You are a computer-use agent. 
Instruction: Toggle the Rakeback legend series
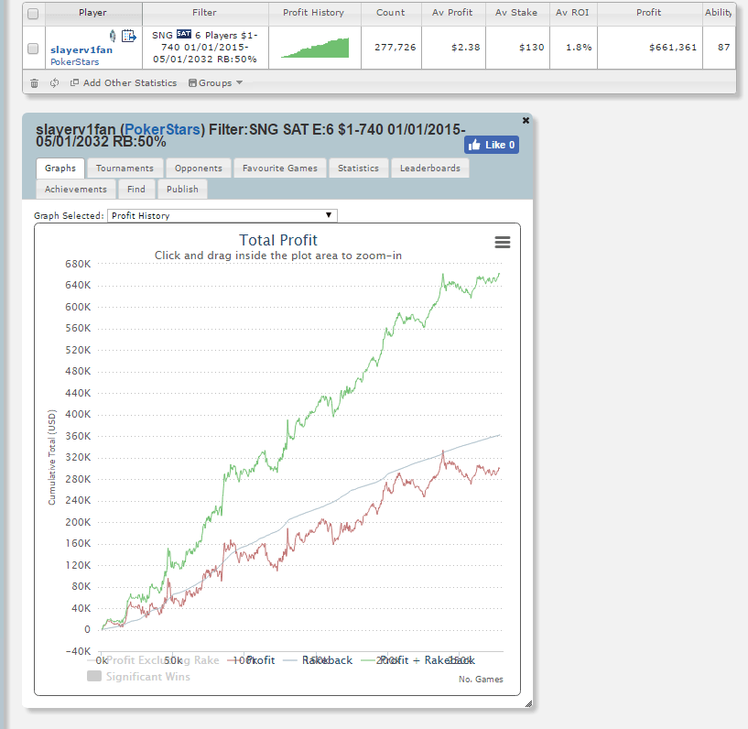pyautogui.click(x=318, y=660)
